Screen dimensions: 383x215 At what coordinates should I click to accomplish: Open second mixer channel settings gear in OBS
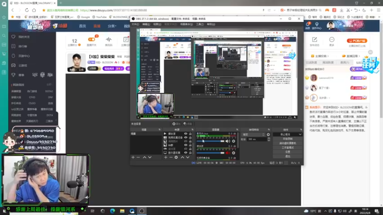pos(234,153)
